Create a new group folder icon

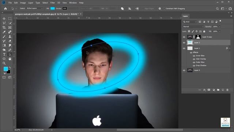(218, 90)
